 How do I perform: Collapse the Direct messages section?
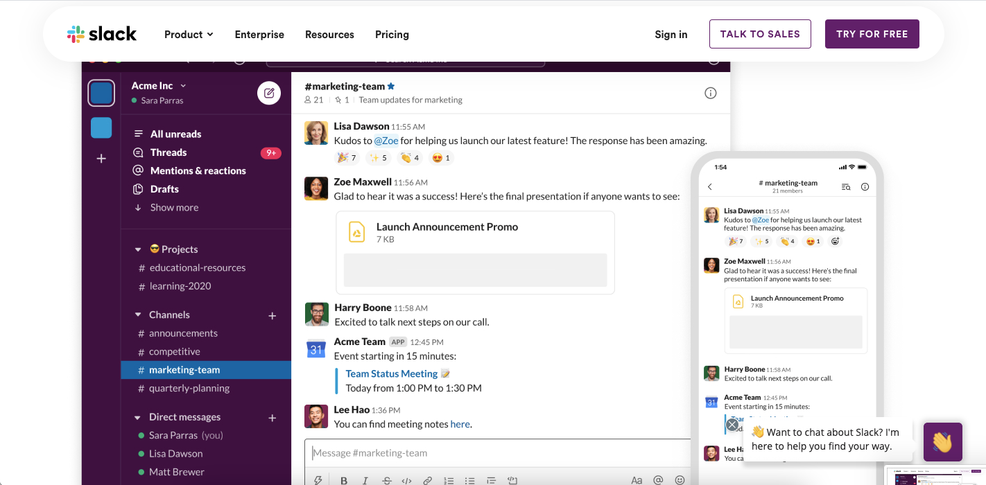click(137, 416)
